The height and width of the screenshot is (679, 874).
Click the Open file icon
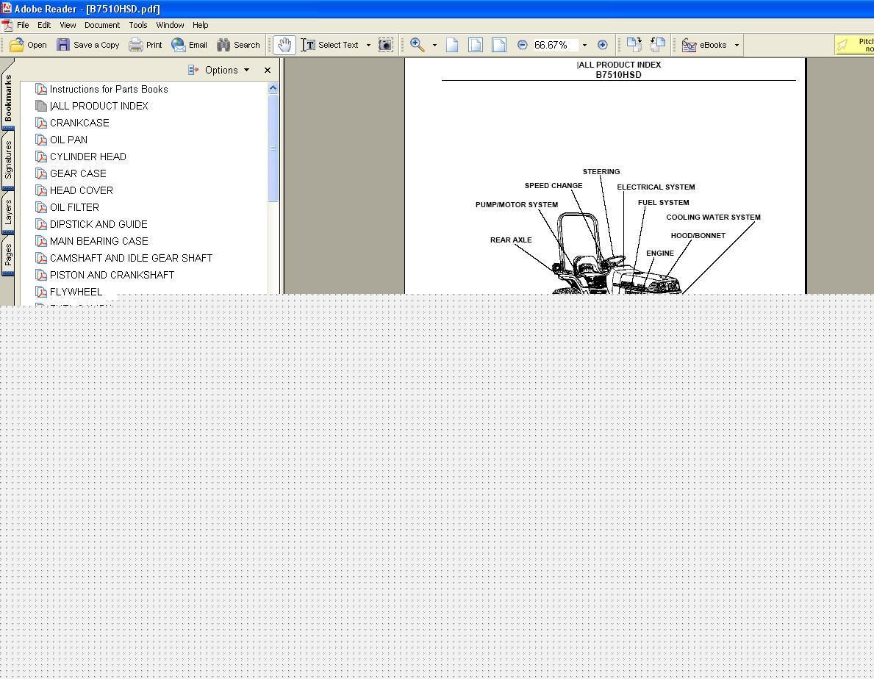click(x=17, y=45)
